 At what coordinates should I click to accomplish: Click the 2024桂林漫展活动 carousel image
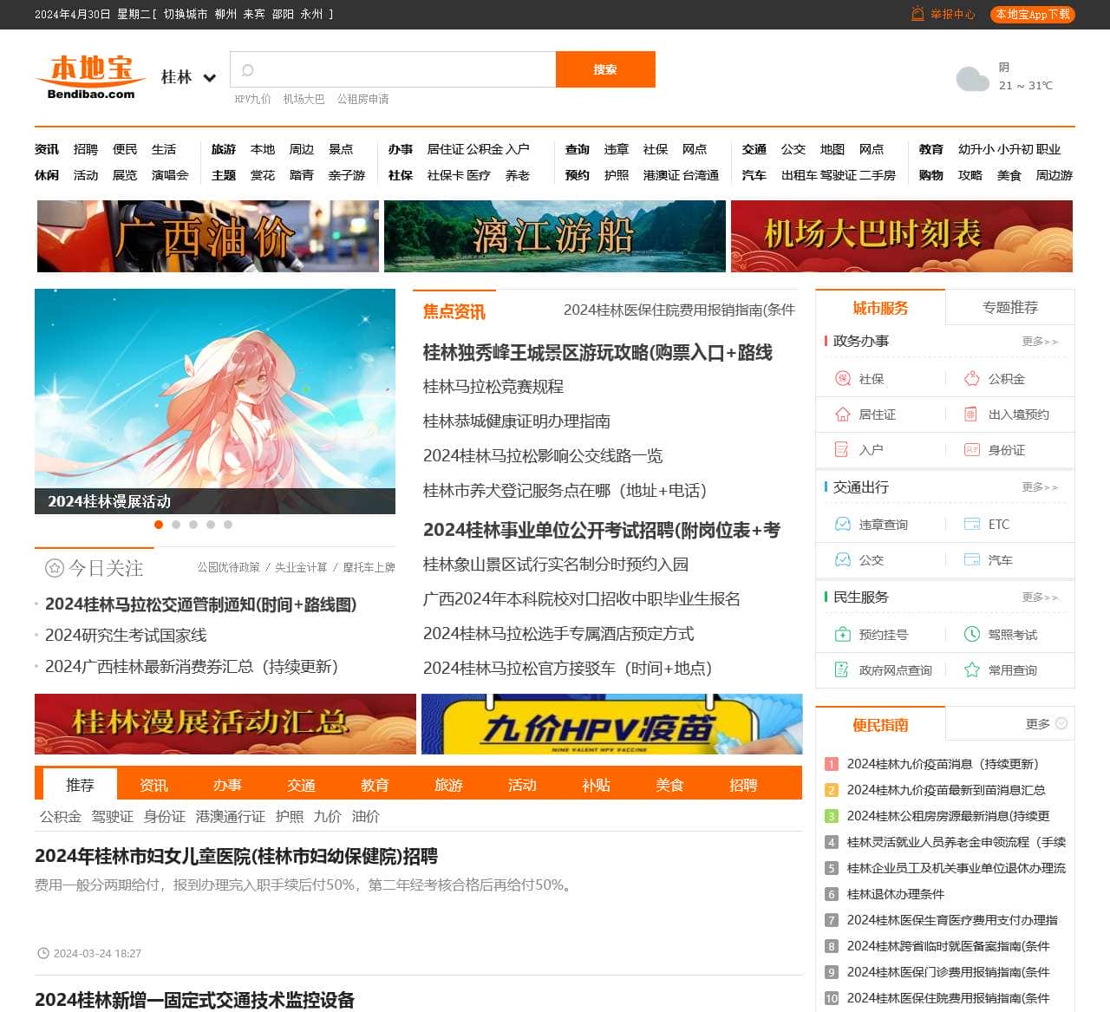tap(215, 402)
